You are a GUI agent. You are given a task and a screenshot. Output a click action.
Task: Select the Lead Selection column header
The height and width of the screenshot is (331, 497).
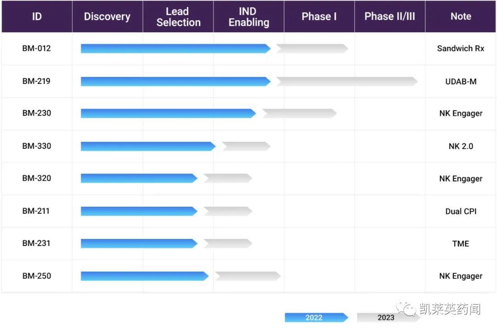[x=178, y=17]
